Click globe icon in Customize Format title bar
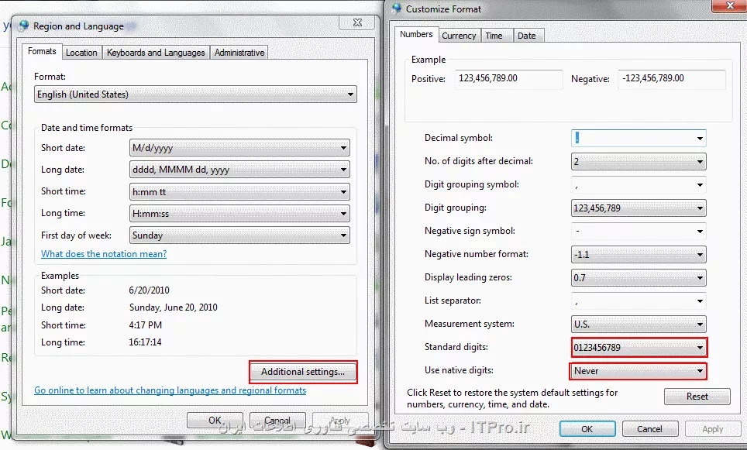The image size is (747, 450). tap(397, 8)
